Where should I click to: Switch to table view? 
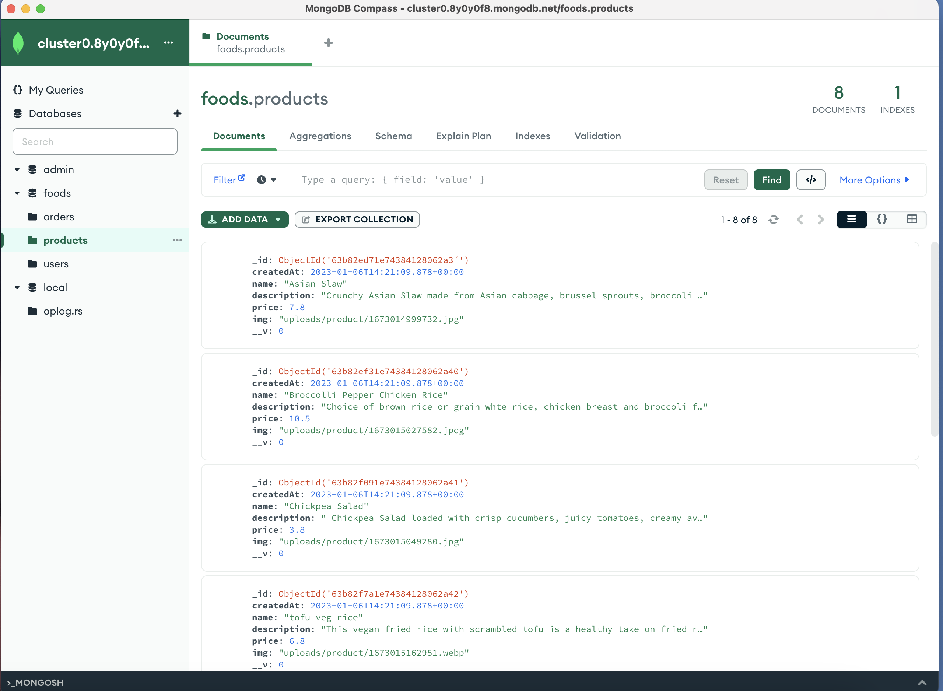point(912,220)
